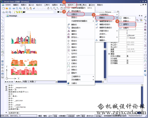148x118 pixels.
Task: Click the Erase icon in right toolbar
Action: point(145,17)
